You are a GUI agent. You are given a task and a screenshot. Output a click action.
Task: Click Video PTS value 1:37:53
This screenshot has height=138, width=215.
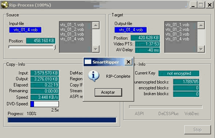click(148, 44)
